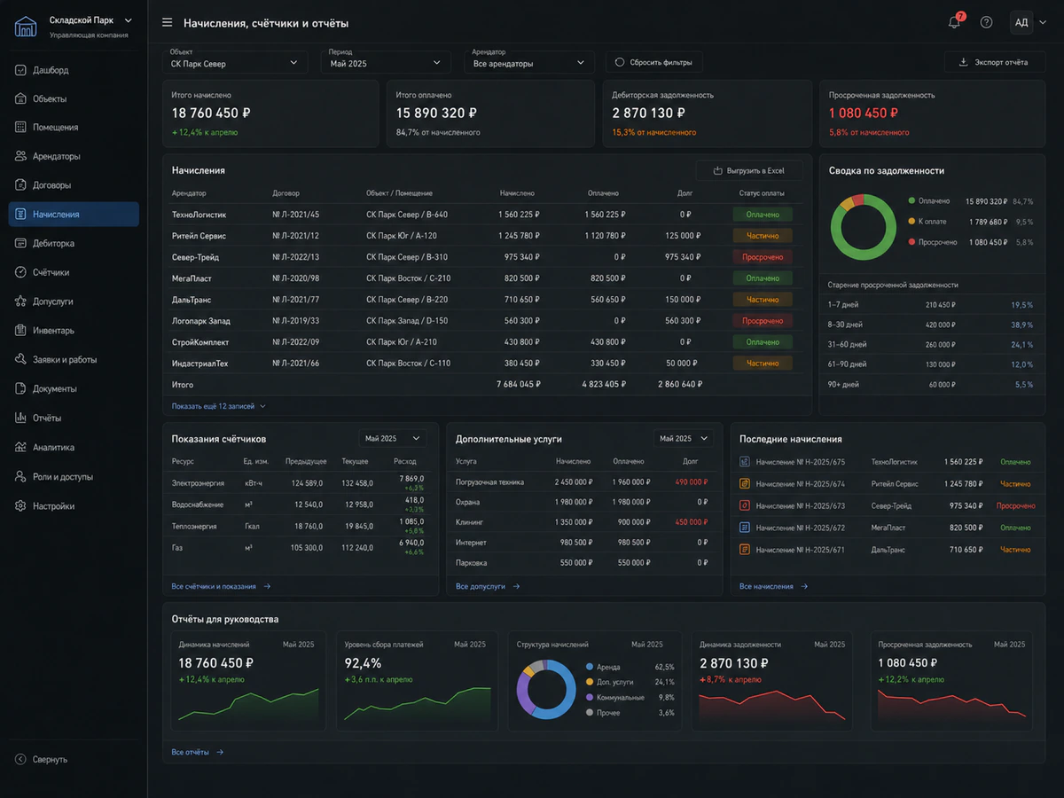Screen dimensions: 1064x798
Task: Open the Уровень сбора платежей report card
Action: click(415, 681)
